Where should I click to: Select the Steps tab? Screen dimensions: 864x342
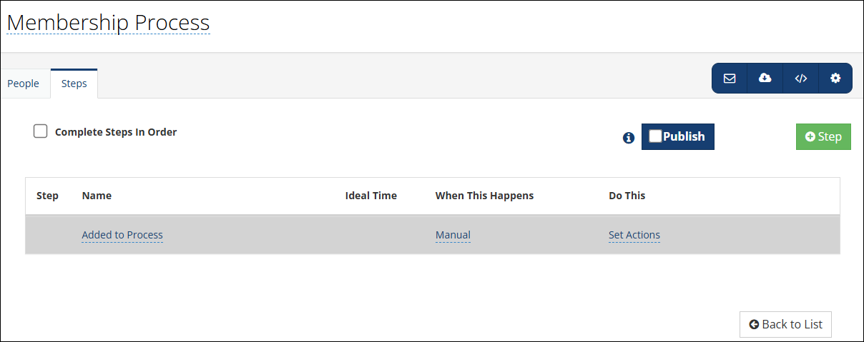[74, 84]
